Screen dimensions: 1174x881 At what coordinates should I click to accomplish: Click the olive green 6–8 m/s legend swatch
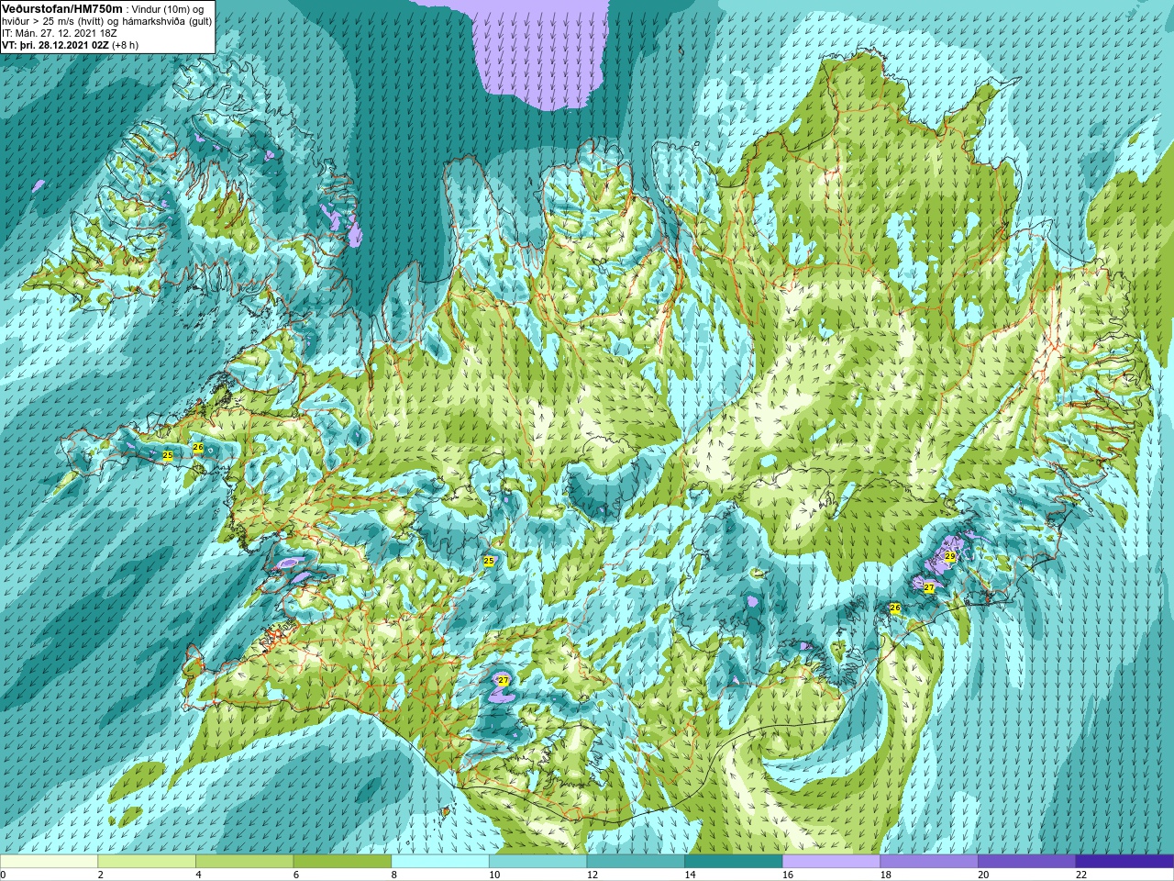coord(342,862)
